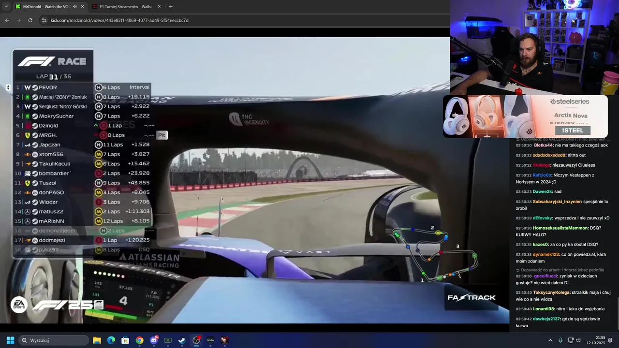This screenshot has height=348, width=619.
Task: Click the Interval column header
Action: pos(139,87)
